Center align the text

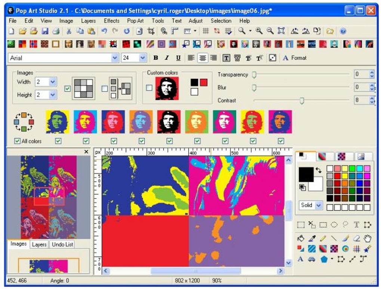pyautogui.click(x=202, y=58)
